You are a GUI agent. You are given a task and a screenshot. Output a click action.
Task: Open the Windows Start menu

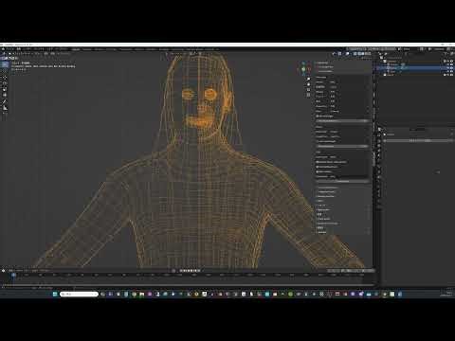pos(55,294)
